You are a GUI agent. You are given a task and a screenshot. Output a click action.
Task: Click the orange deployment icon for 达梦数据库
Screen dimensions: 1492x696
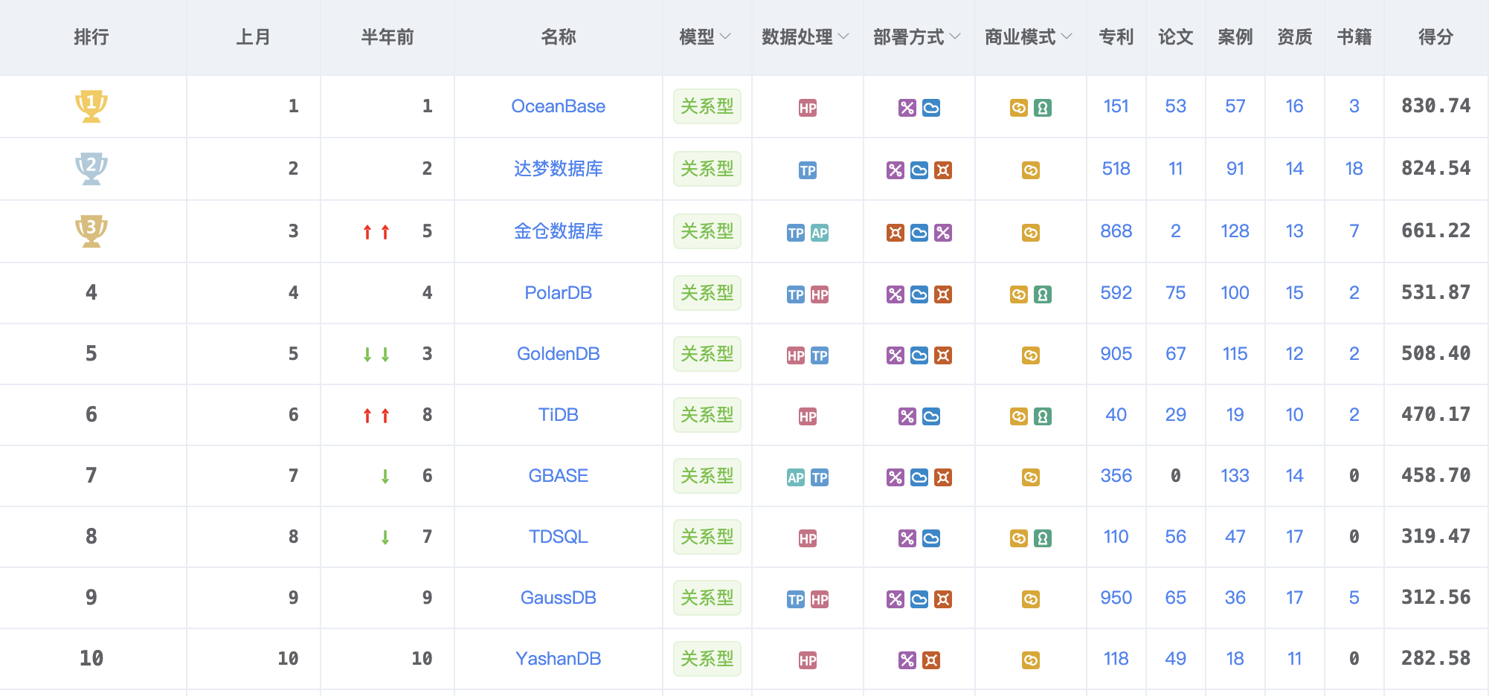[x=943, y=170]
